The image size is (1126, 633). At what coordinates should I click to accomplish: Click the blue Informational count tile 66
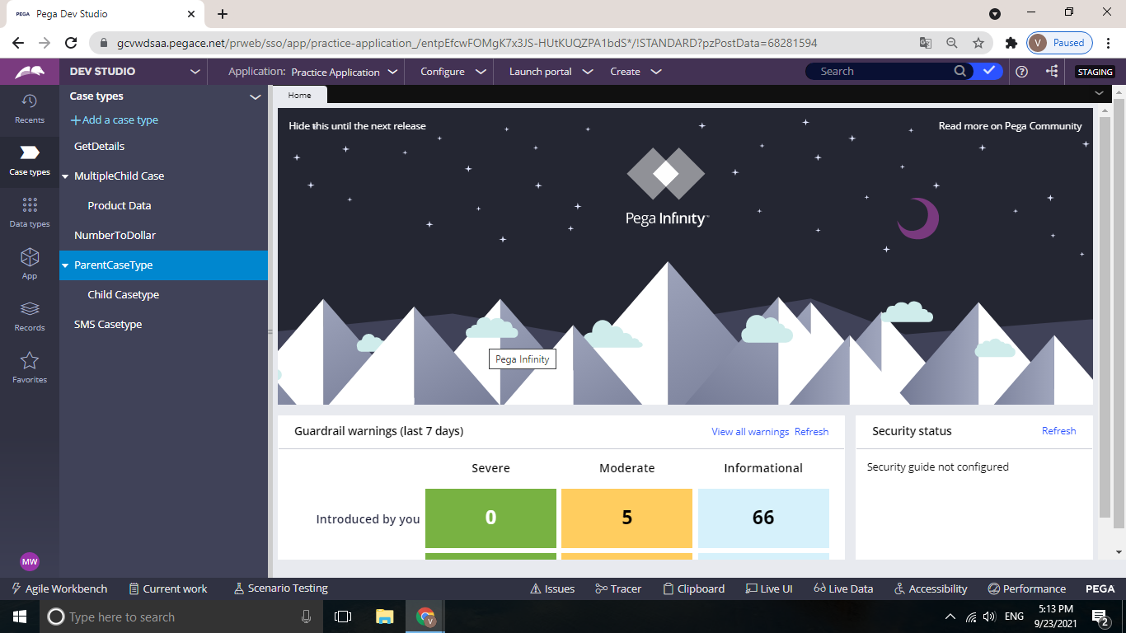click(x=763, y=518)
